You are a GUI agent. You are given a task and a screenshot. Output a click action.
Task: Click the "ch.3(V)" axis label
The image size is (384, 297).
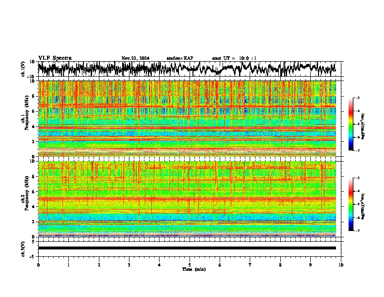23,249
